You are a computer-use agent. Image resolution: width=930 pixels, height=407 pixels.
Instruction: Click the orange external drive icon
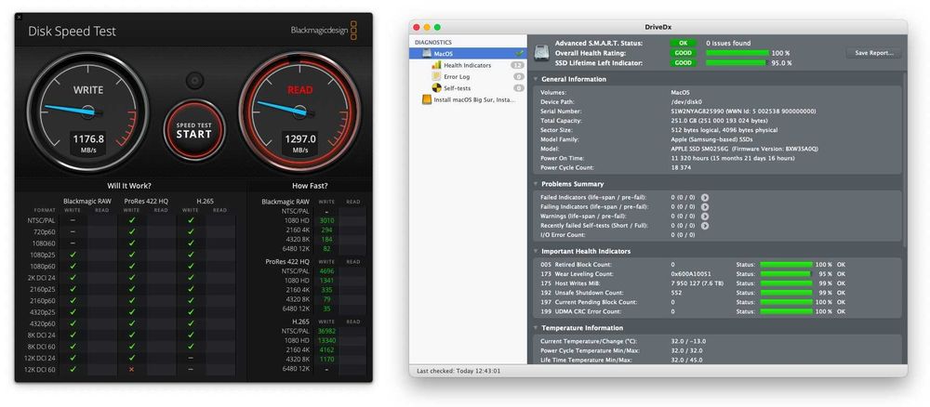tap(427, 100)
